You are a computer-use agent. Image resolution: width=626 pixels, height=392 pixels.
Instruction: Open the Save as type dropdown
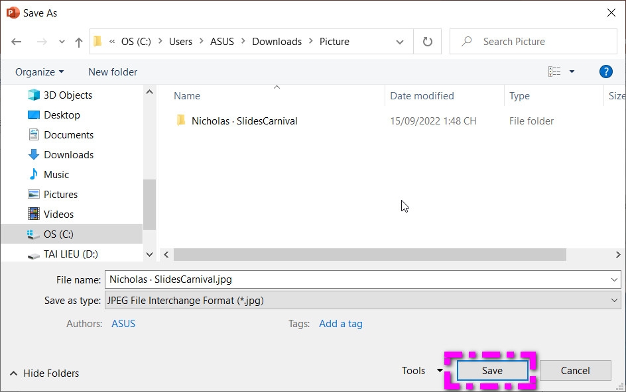click(x=363, y=301)
